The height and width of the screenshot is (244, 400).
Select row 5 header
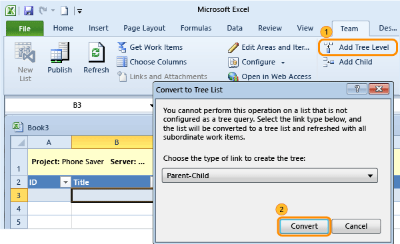[x=19, y=222]
